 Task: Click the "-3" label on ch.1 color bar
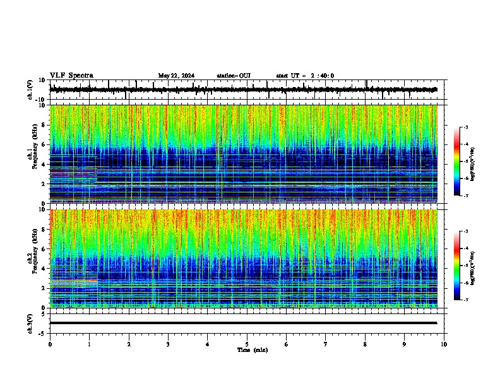465,127
